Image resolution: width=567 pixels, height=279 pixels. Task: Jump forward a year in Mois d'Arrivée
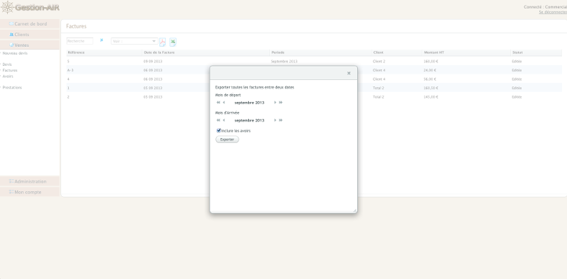pyautogui.click(x=281, y=120)
